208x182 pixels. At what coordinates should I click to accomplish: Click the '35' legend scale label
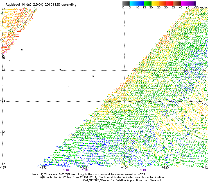point(173,8)
